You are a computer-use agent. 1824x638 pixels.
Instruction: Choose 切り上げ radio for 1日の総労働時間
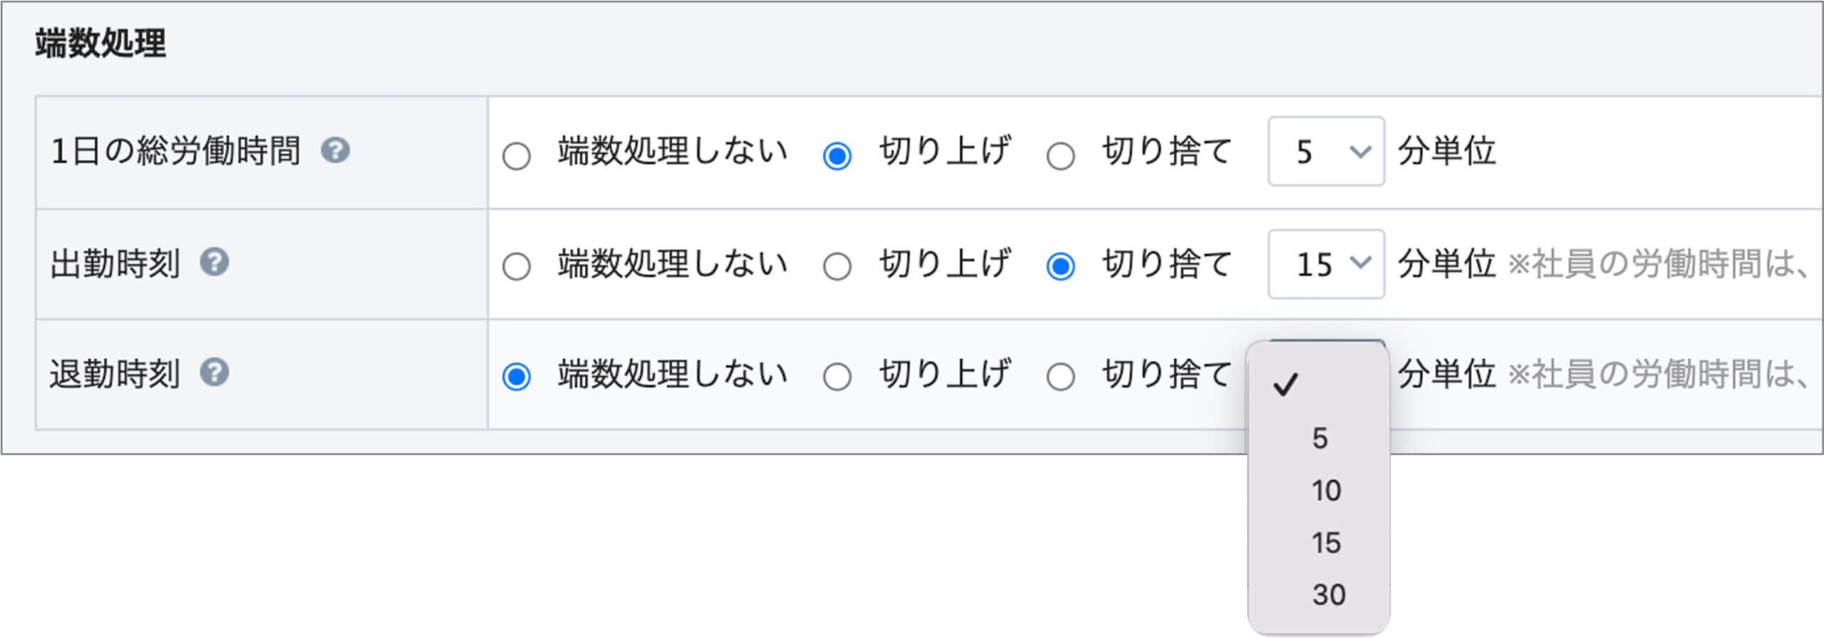tap(837, 156)
